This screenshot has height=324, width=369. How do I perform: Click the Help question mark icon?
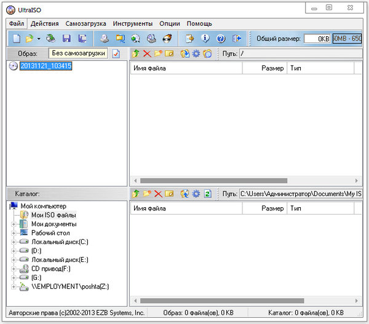pos(221,39)
